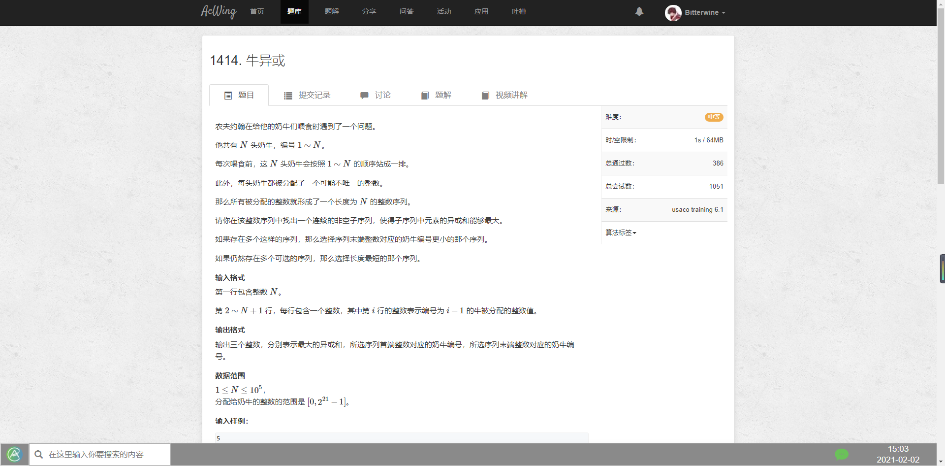Open 问答 in navigation bar
The image size is (945, 466).
click(407, 11)
